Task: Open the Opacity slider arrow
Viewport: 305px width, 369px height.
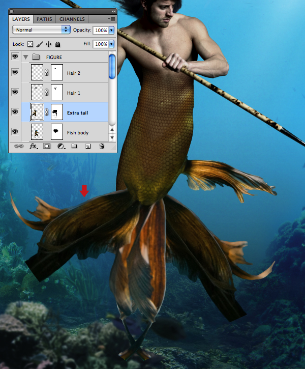Action: coord(112,30)
